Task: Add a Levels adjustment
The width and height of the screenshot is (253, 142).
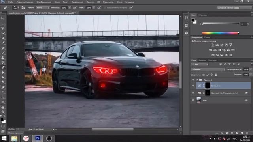Action: [217, 45]
